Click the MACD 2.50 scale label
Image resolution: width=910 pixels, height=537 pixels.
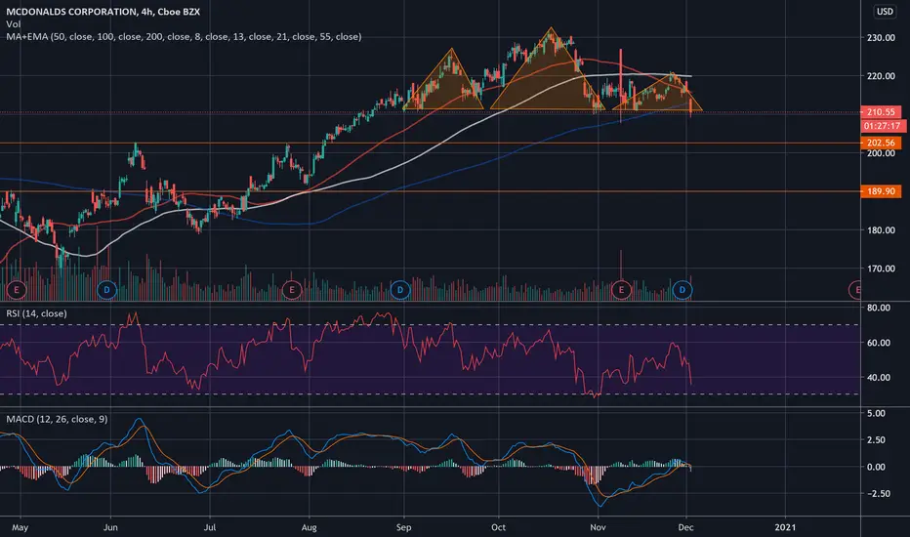coord(876,440)
